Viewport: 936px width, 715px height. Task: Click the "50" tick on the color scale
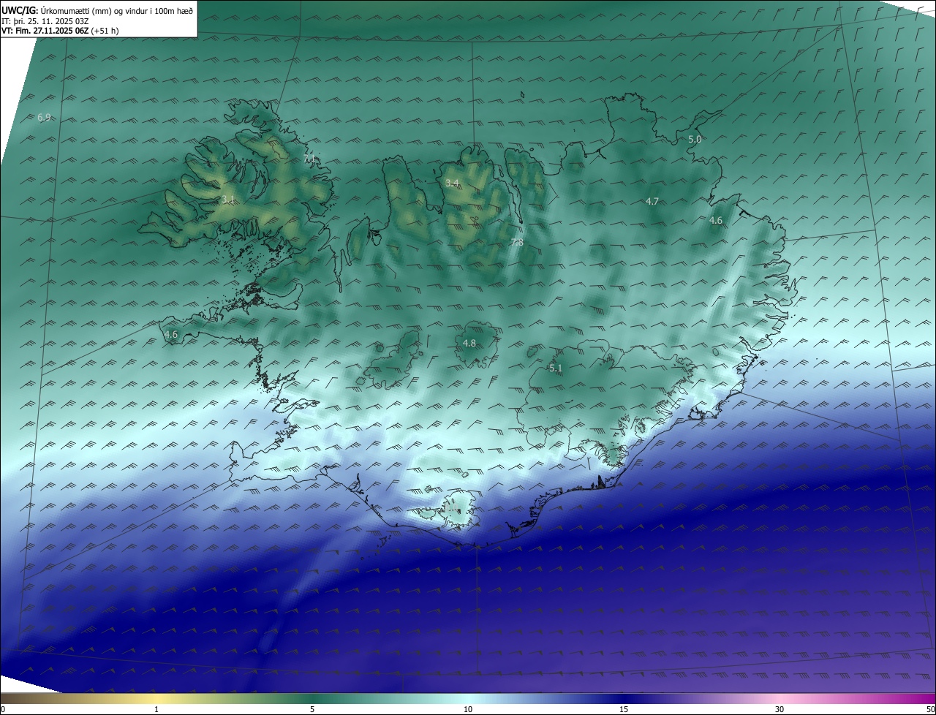tap(930, 709)
